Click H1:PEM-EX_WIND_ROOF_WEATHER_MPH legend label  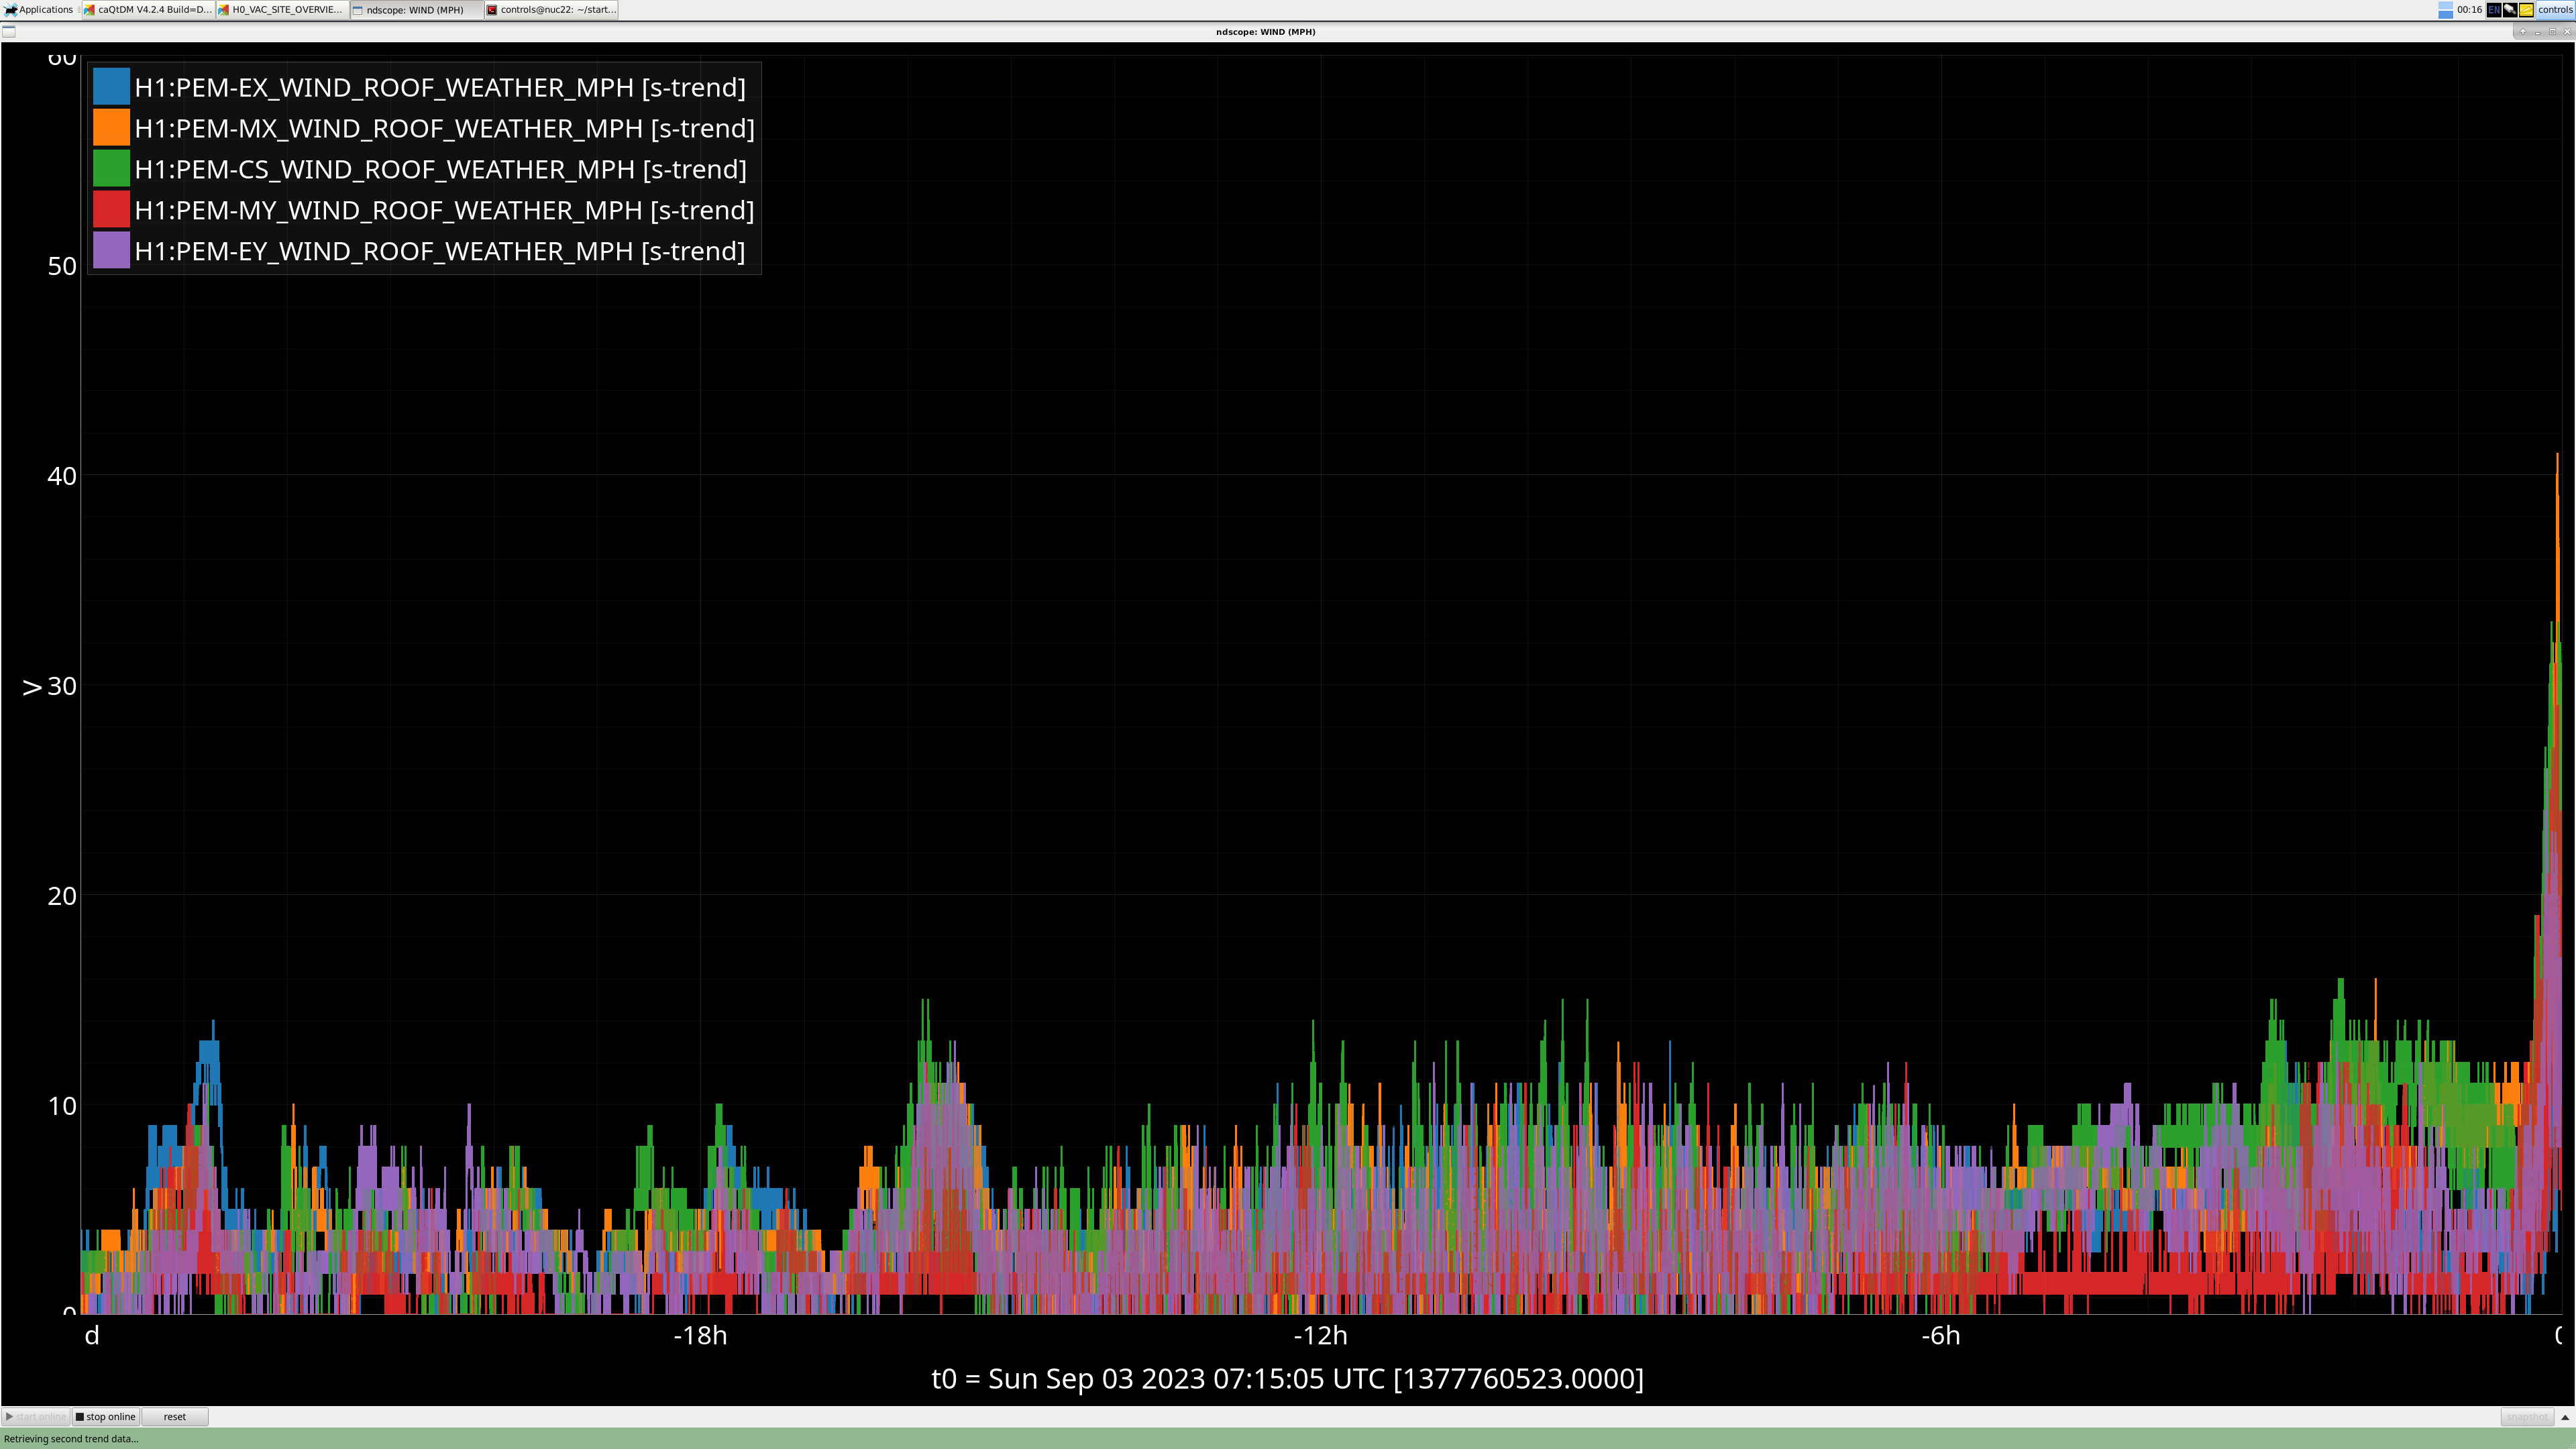[440, 88]
